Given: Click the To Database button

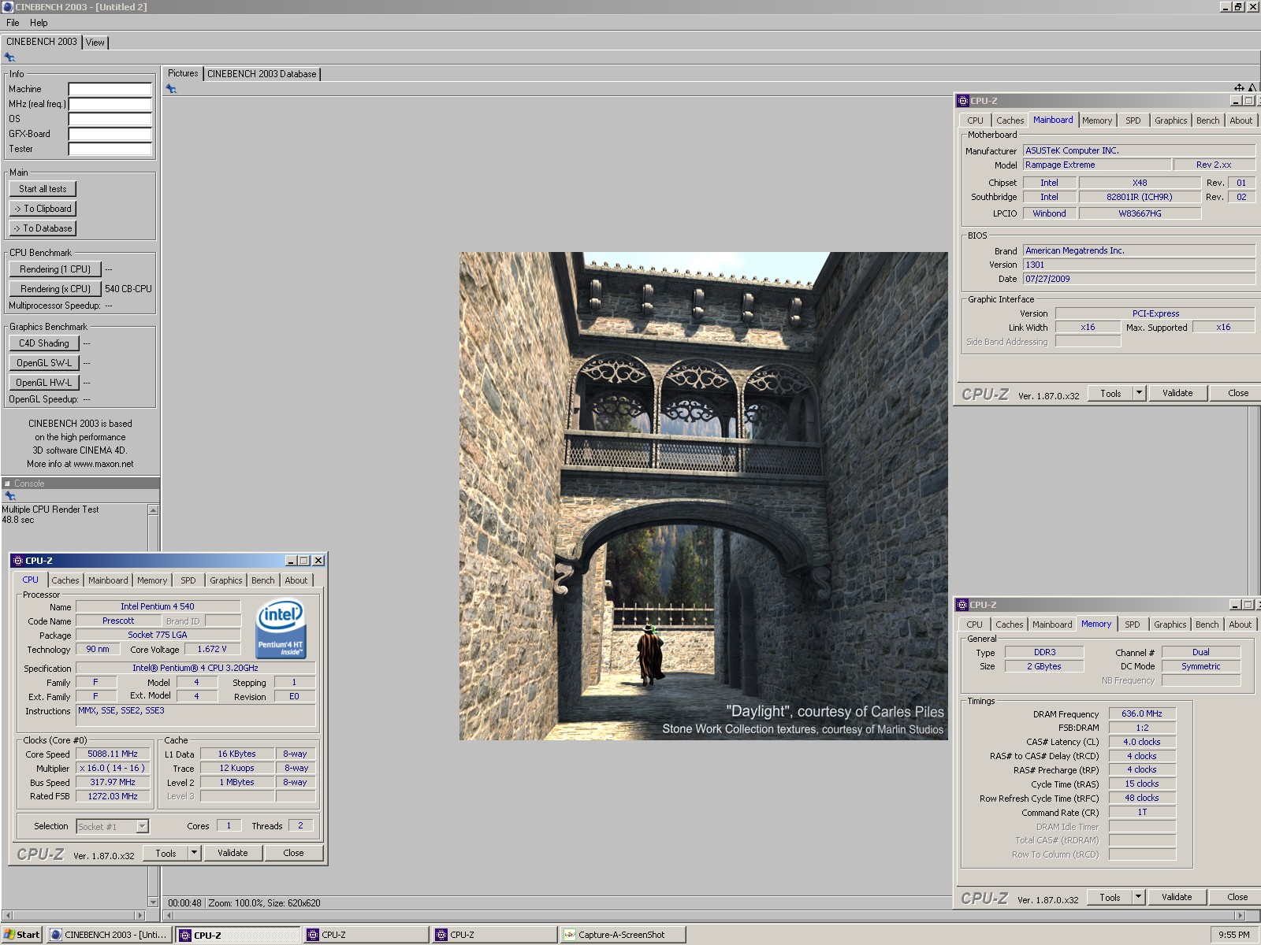Looking at the screenshot, I should pos(43,228).
